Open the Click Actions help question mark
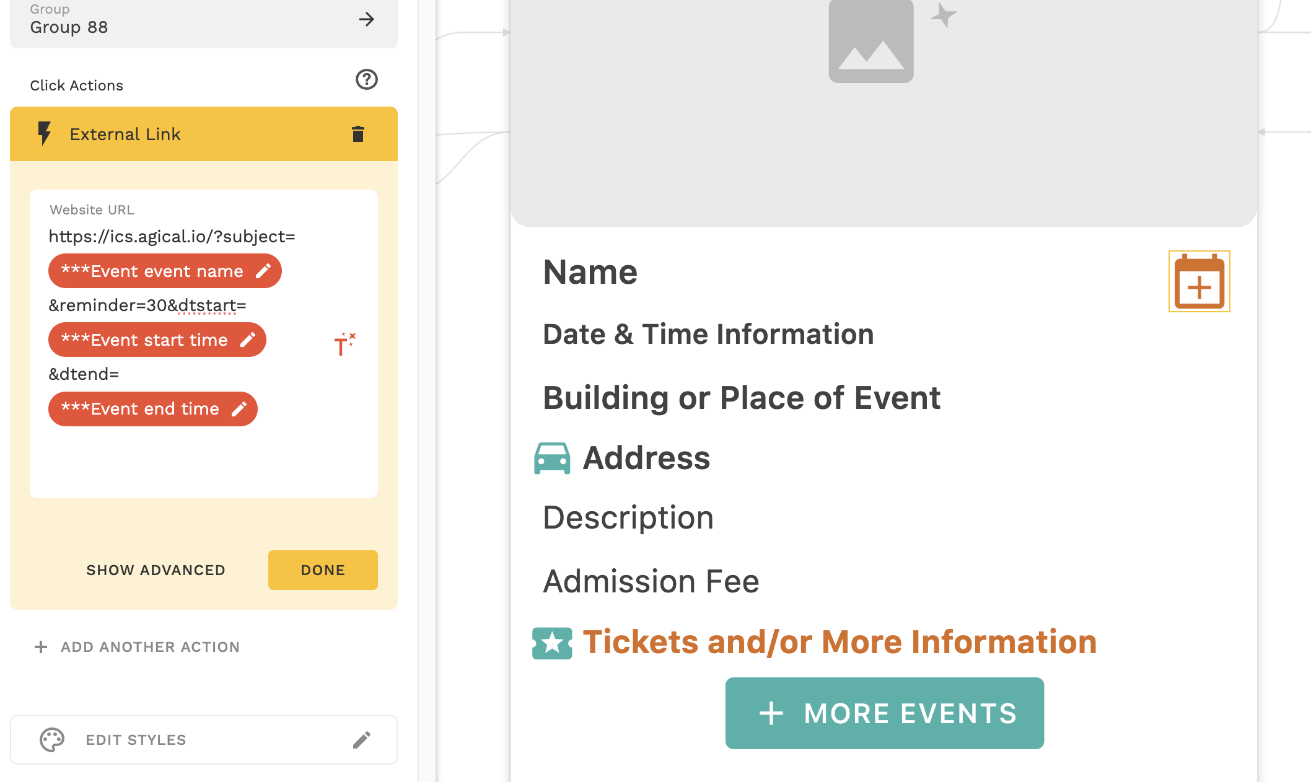This screenshot has width=1311, height=782. click(367, 79)
